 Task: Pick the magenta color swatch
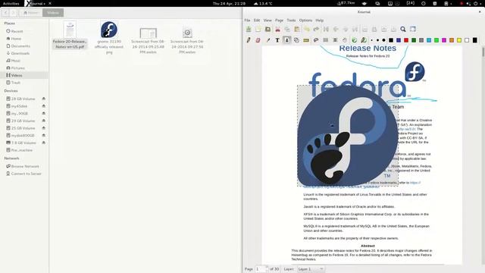[444, 40]
